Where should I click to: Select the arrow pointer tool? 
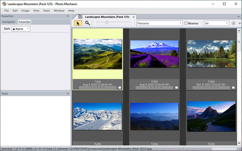pyautogui.click(x=78, y=23)
